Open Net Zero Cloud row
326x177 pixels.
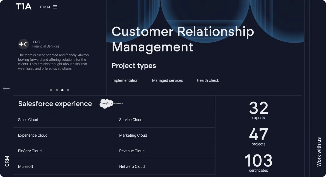click(164, 166)
